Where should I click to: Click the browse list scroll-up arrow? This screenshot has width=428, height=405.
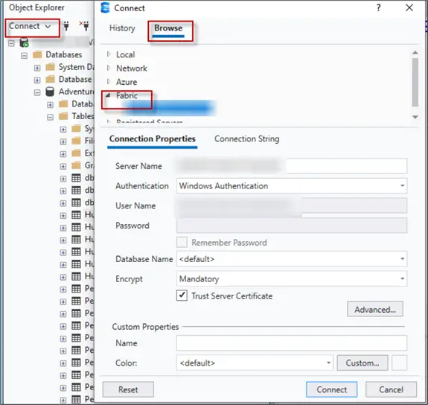(x=415, y=52)
